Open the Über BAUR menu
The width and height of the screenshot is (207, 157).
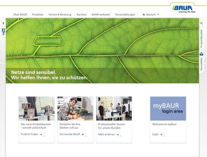click(20, 15)
